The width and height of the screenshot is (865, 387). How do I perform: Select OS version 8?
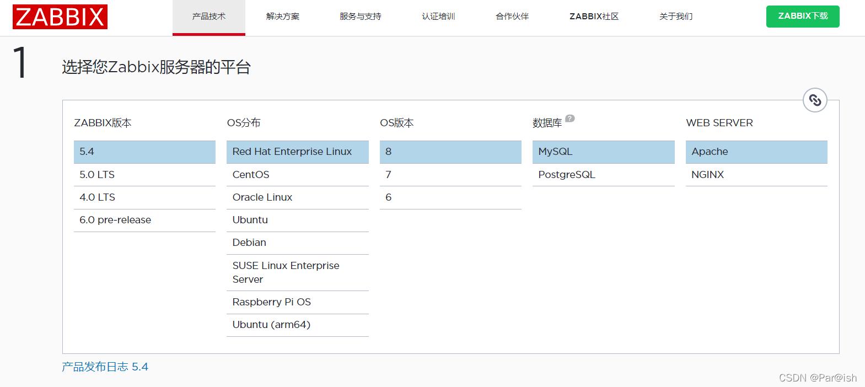tap(450, 152)
